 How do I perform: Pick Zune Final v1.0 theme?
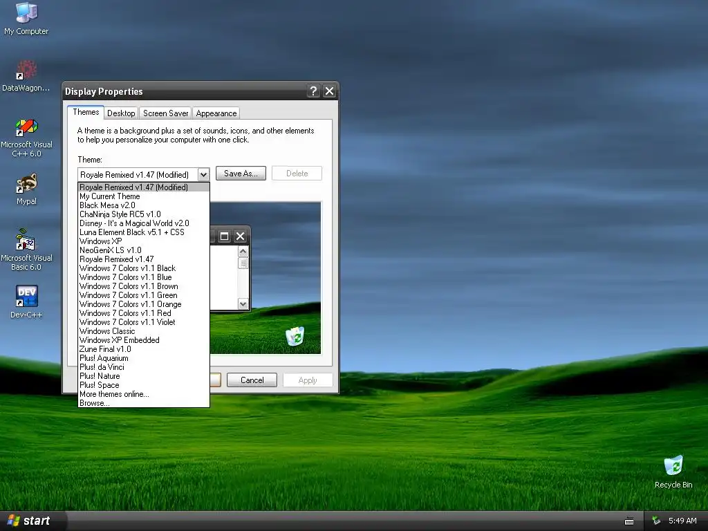[x=144, y=349]
